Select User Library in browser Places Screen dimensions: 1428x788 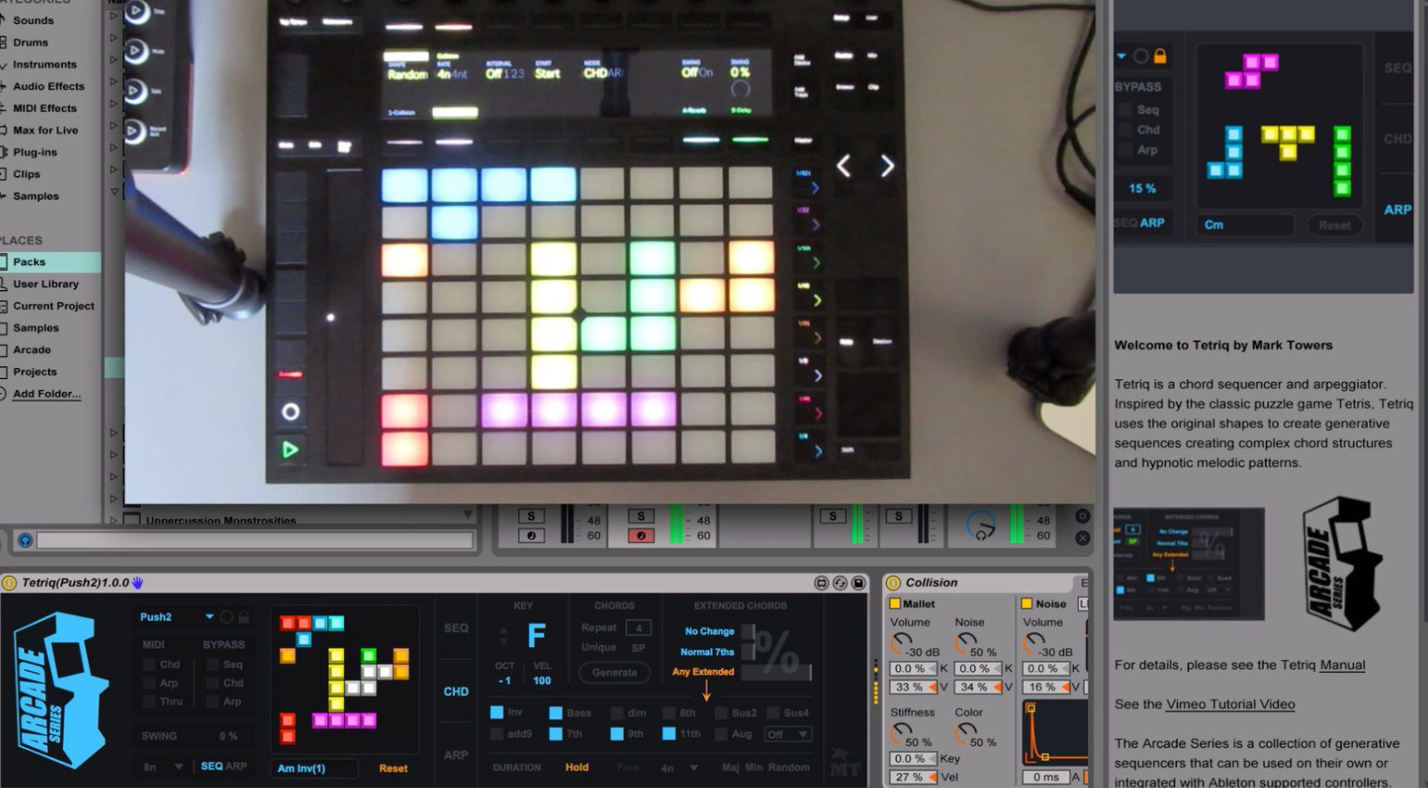coord(50,284)
